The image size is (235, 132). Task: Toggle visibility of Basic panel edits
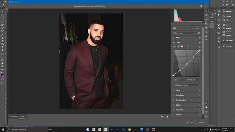200,38
